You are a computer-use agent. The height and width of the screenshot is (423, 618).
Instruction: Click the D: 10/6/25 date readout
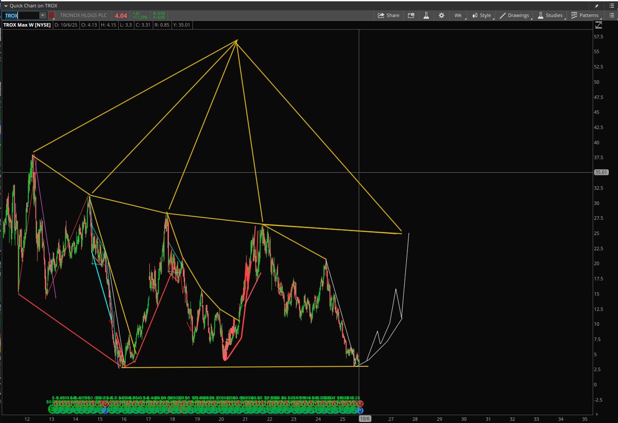click(x=66, y=25)
